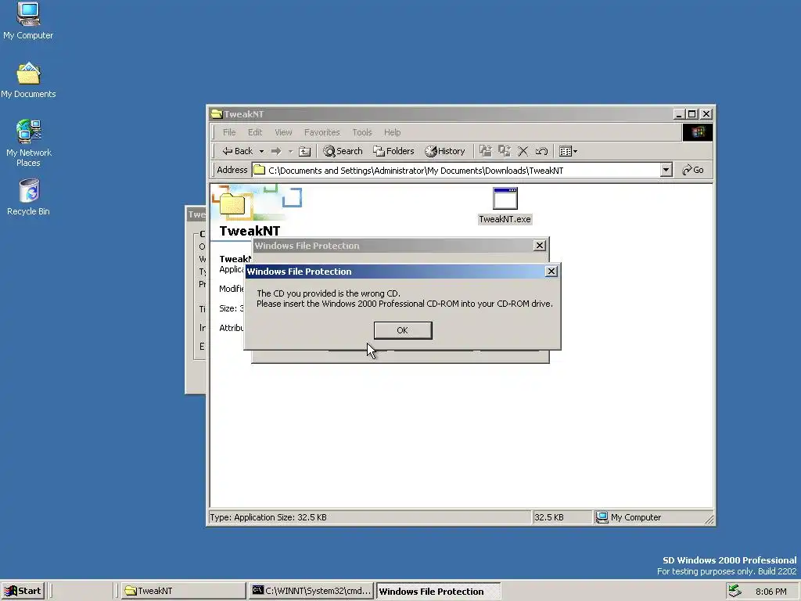Click the Copy To toolbar icon
The width and height of the screenshot is (801, 601).
click(x=505, y=151)
